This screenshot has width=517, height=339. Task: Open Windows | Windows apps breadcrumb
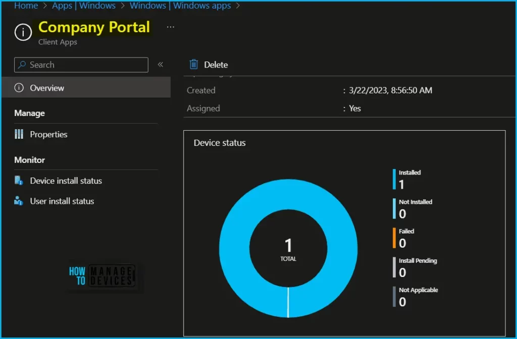point(180,5)
